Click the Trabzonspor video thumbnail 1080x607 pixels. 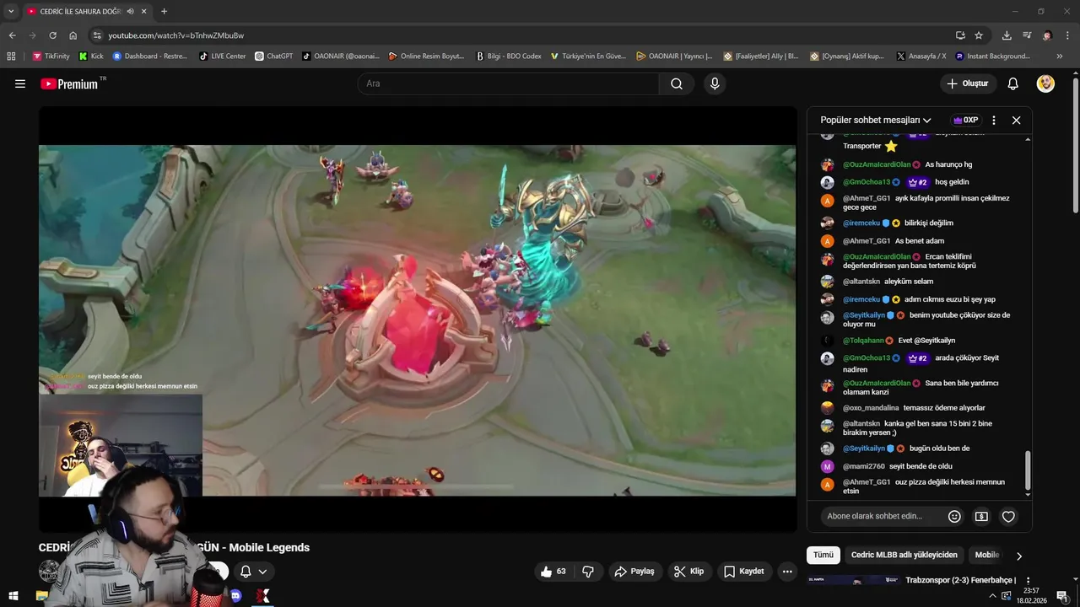coord(853,580)
